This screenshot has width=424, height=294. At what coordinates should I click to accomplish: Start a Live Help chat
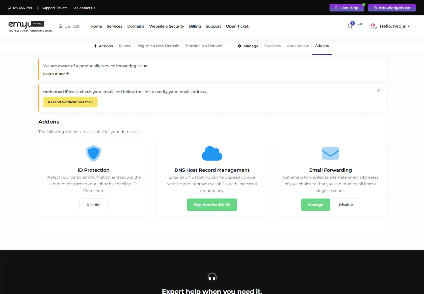pyautogui.click(x=347, y=8)
